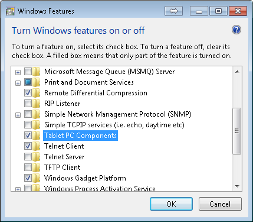The image size is (253, 222).
Task: Click the Windows Features title bar icon
Action: 10,11
